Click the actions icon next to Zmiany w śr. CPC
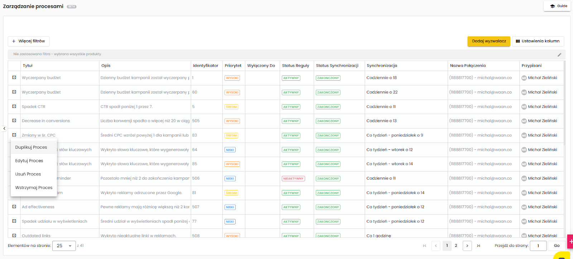This screenshot has width=573, height=259. pos(14,135)
